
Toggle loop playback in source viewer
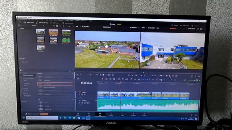pos(113,75)
